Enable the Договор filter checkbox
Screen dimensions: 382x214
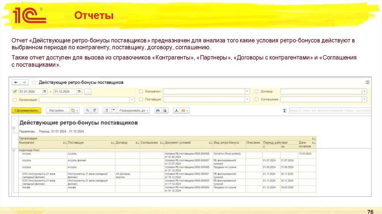click(257, 91)
